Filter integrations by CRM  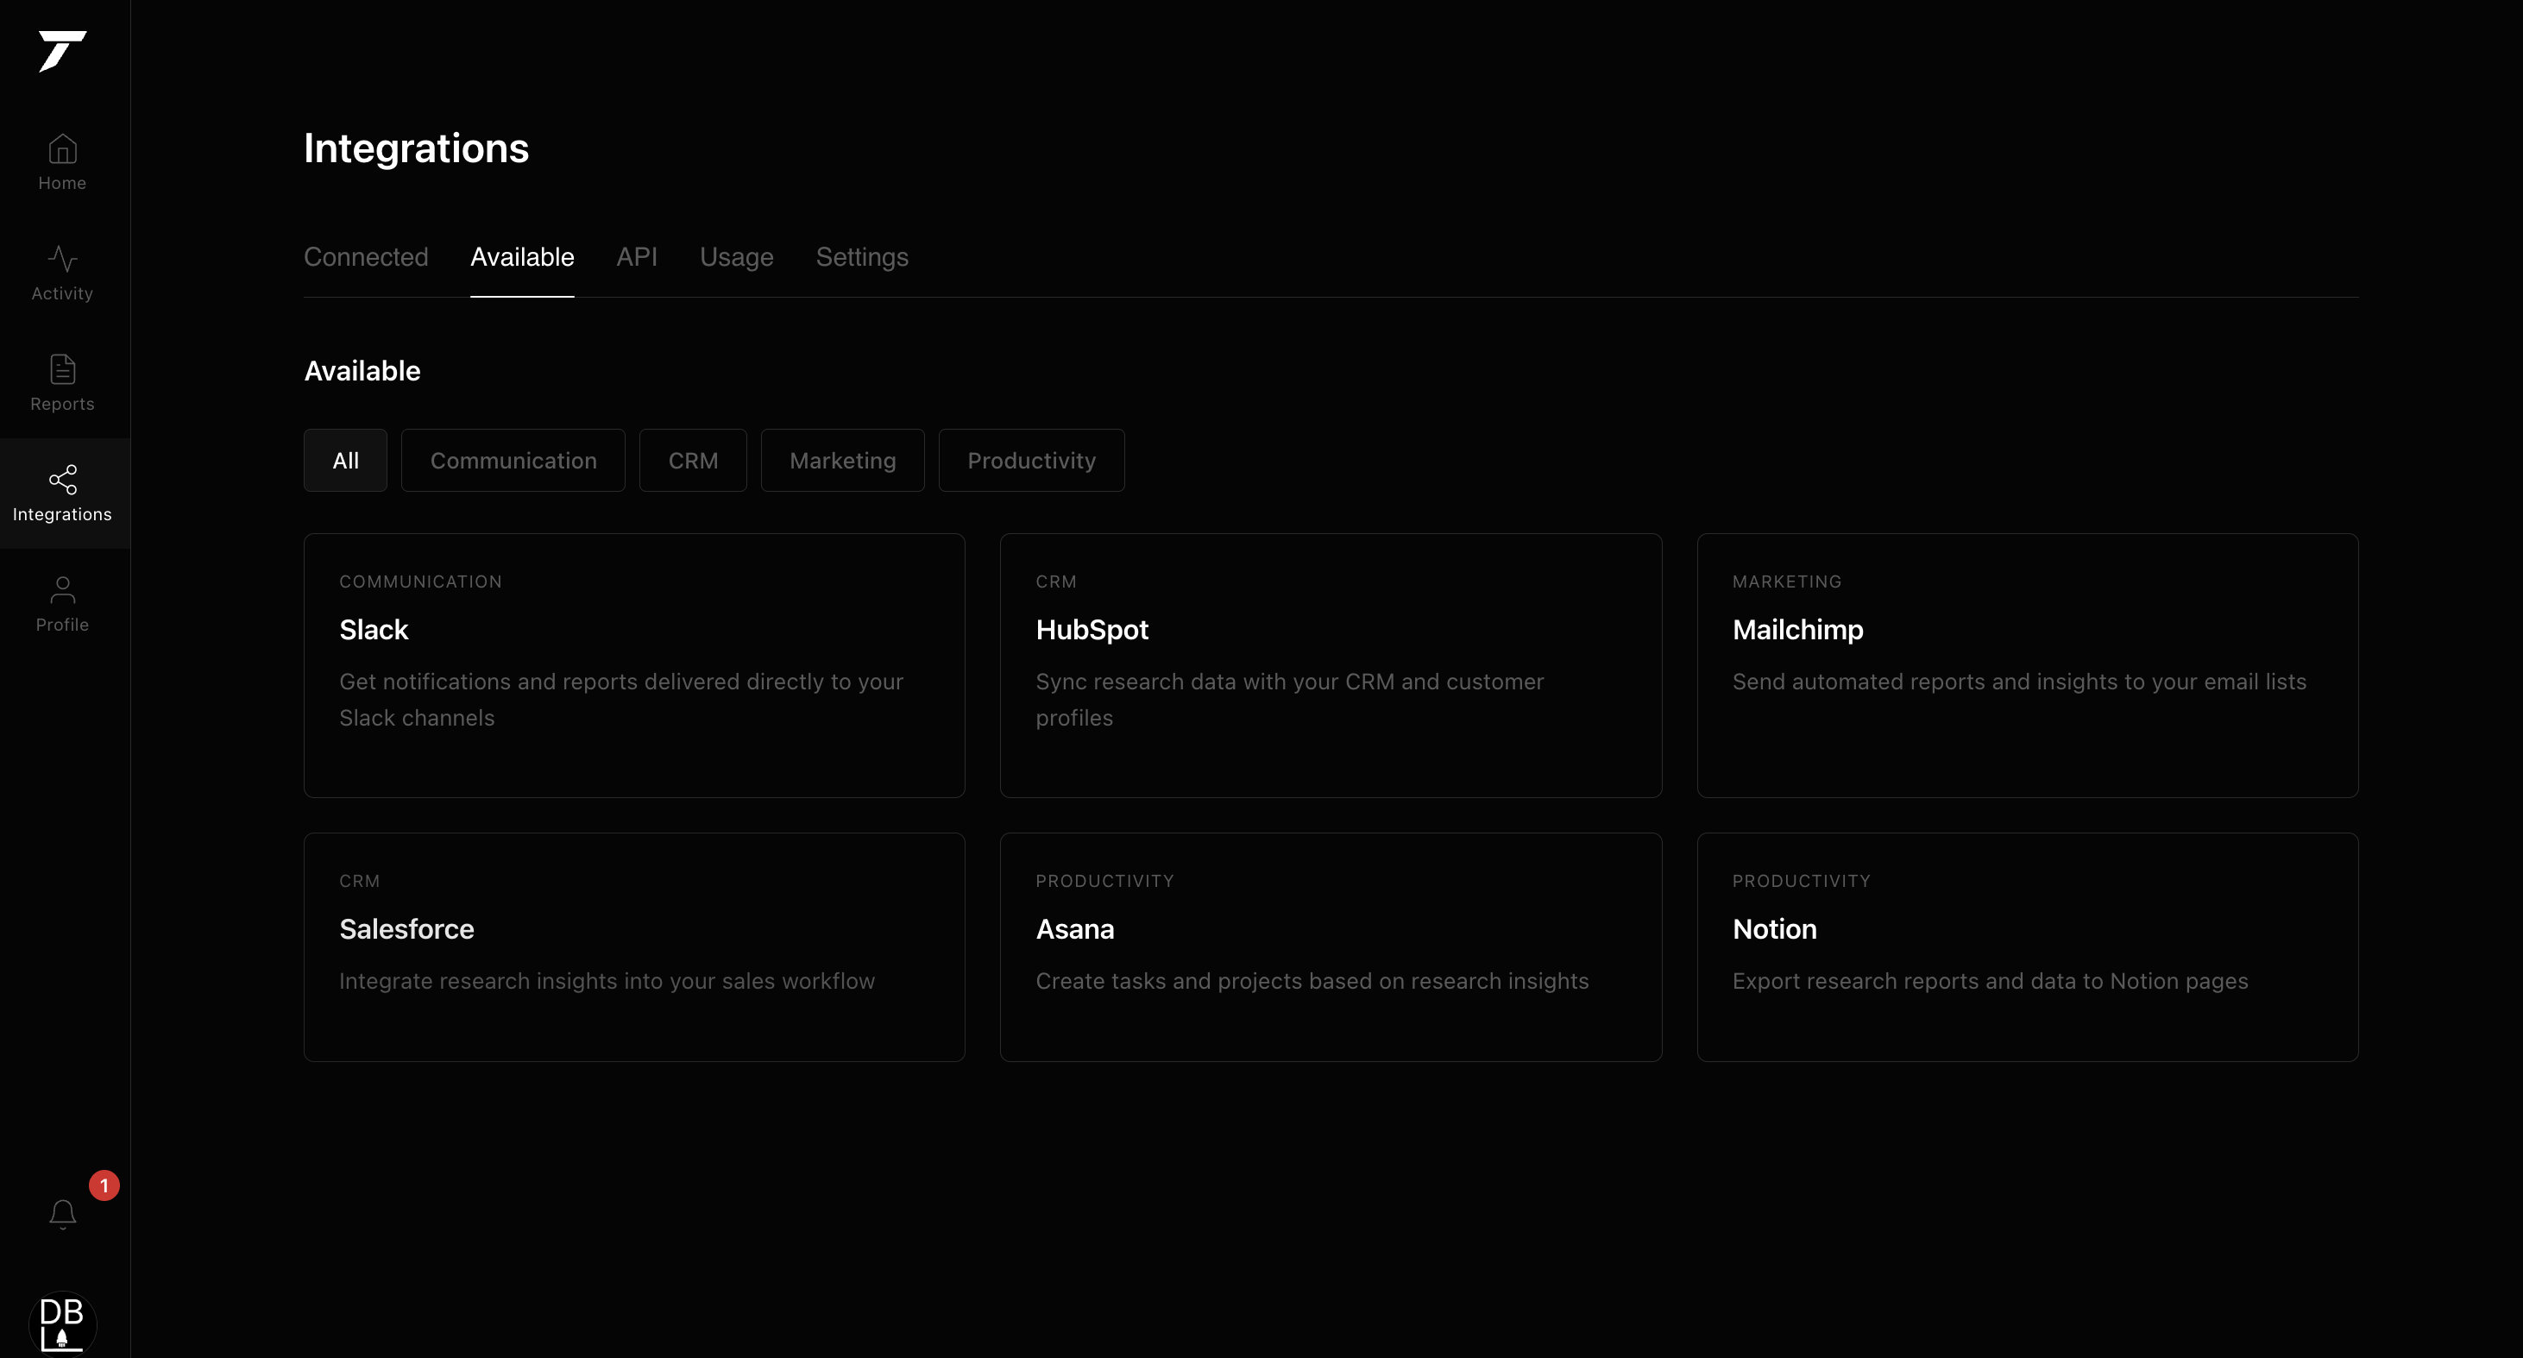point(693,460)
